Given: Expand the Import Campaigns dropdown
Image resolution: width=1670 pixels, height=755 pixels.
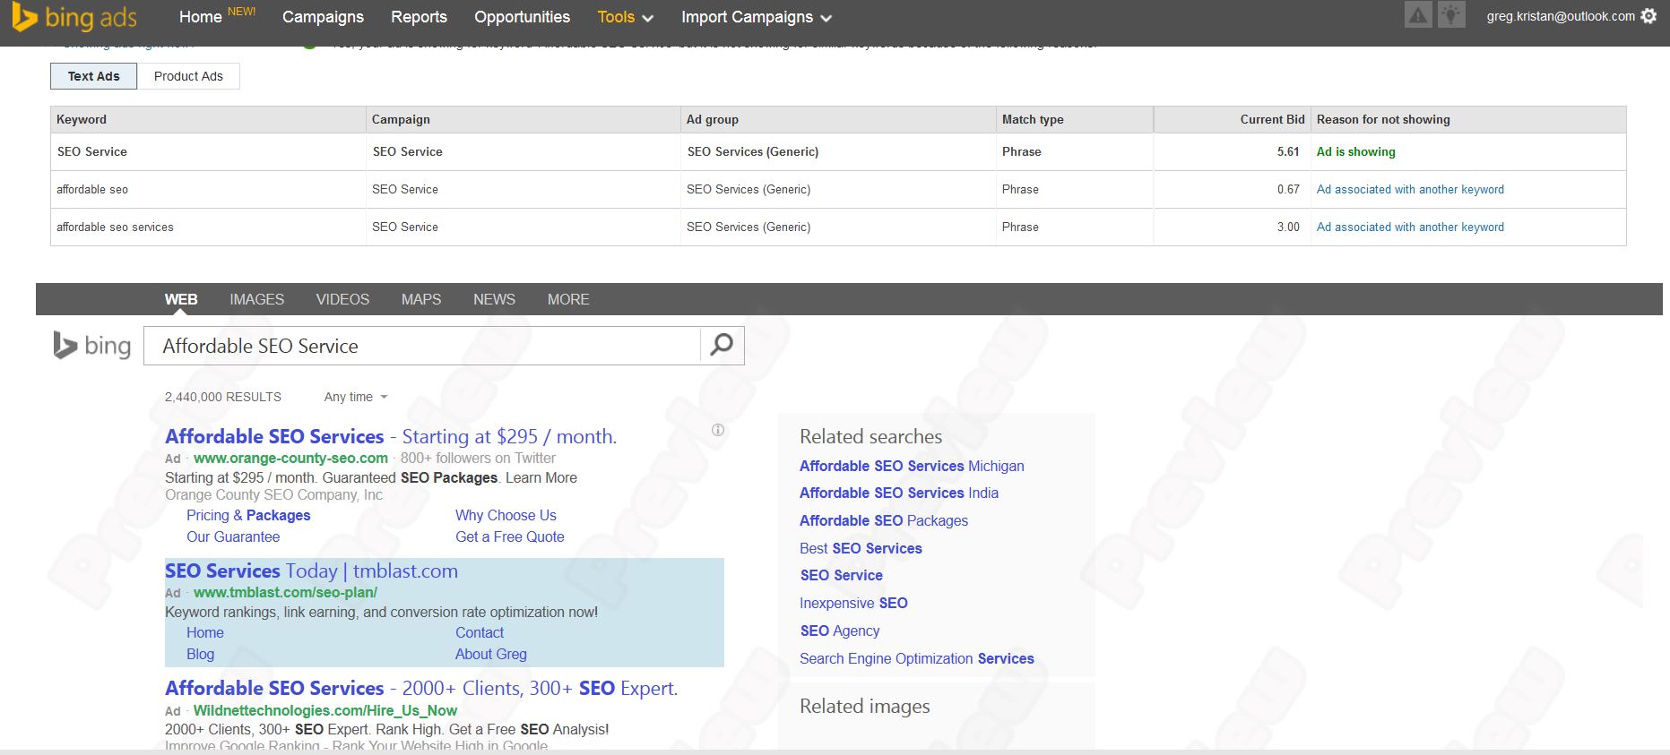Looking at the screenshot, I should (757, 17).
